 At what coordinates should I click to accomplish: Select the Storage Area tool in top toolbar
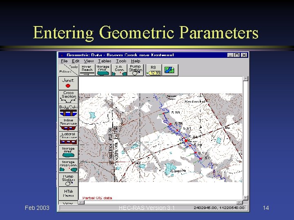[103, 70]
